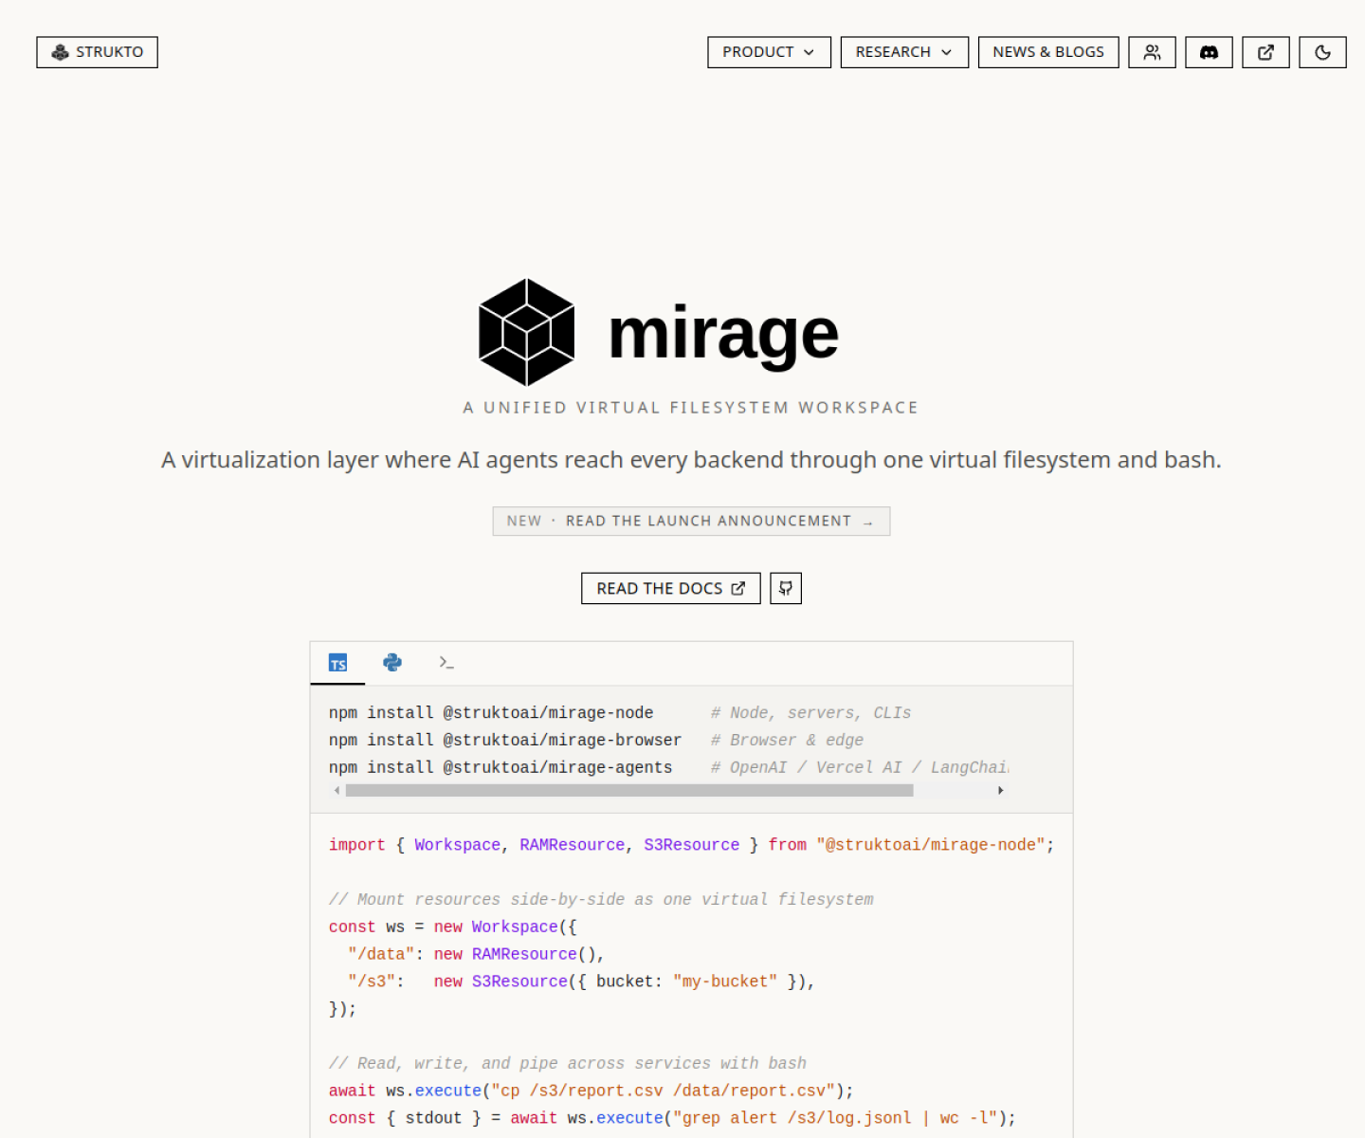Click the '"/s3": new S3Resource' code line
This screenshot has height=1138, width=1365.
pos(581,982)
